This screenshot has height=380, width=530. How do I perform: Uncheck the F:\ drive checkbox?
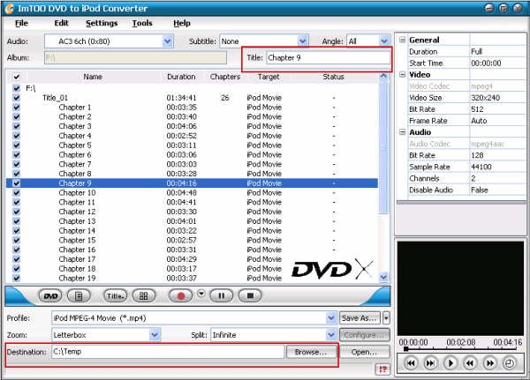pos(16,88)
